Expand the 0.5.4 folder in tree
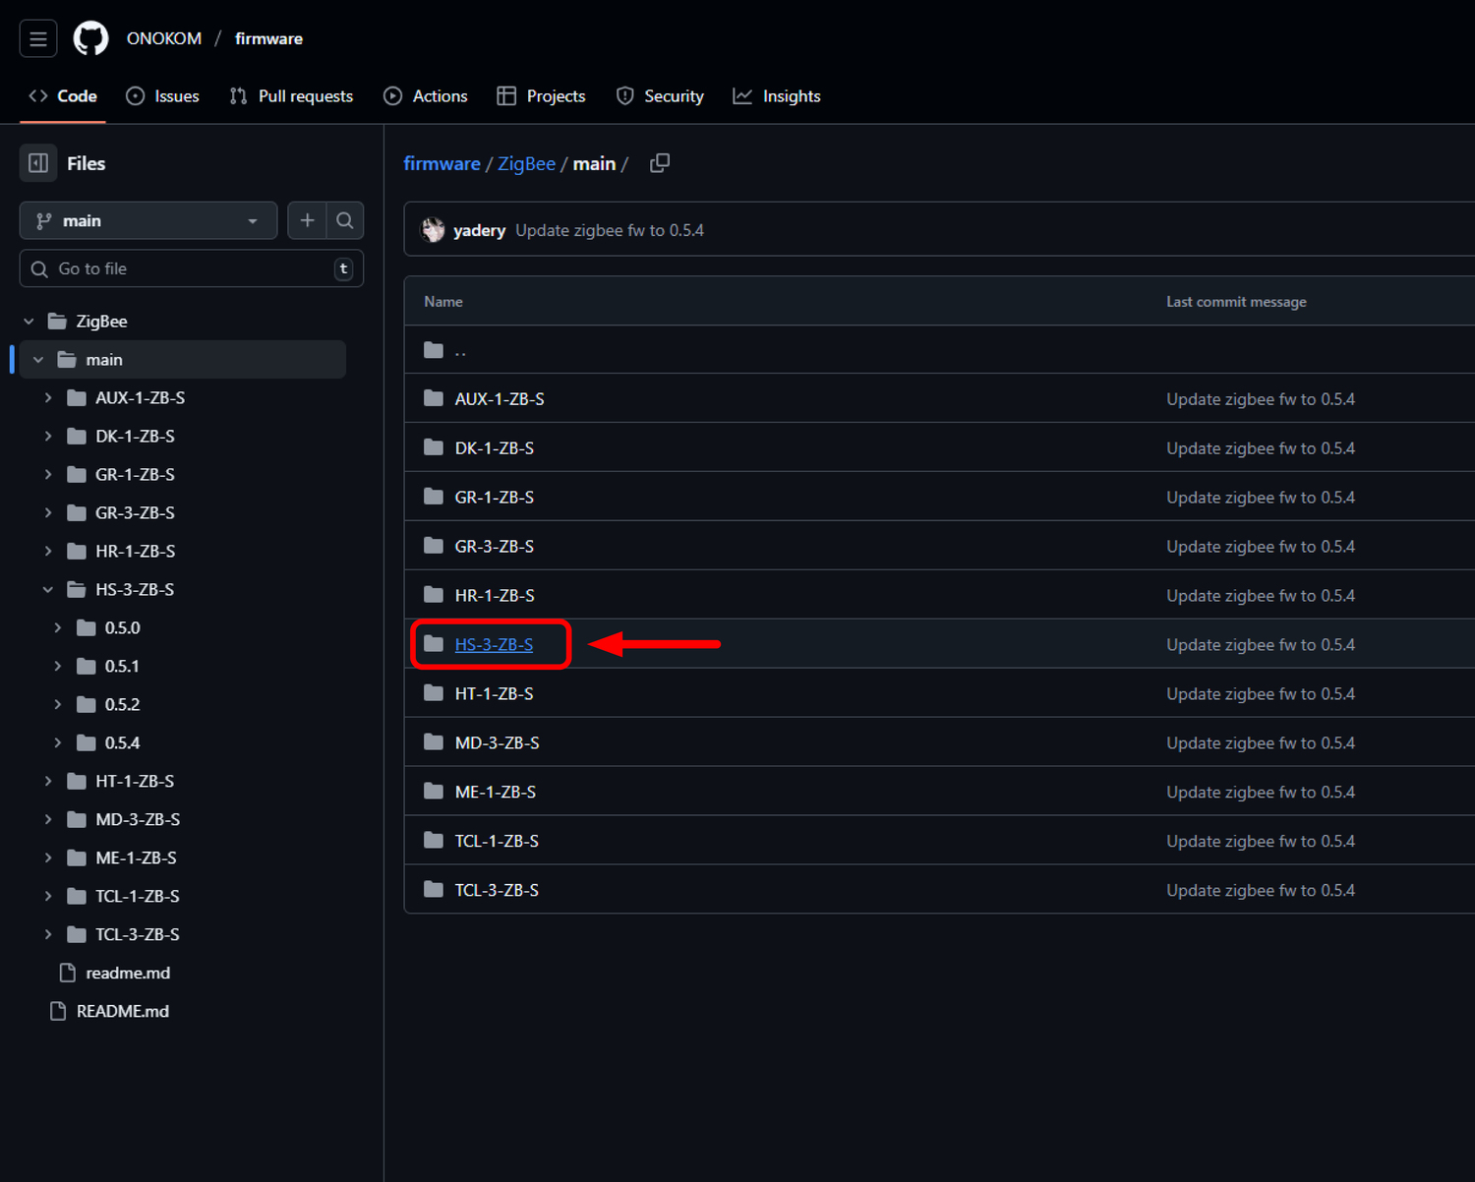The height and width of the screenshot is (1182, 1475). click(58, 743)
